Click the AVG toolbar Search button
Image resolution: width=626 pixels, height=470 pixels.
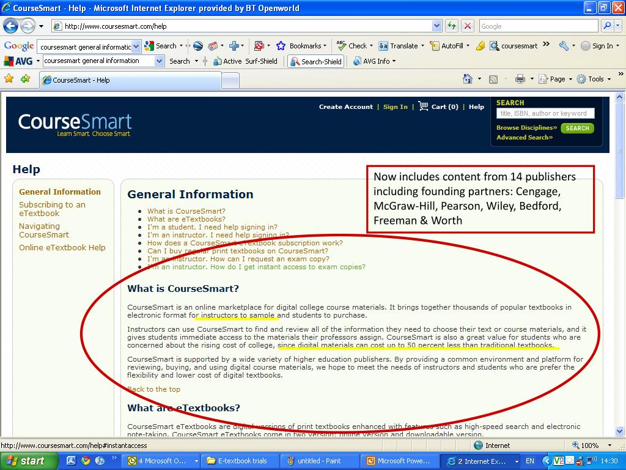pyautogui.click(x=180, y=61)
